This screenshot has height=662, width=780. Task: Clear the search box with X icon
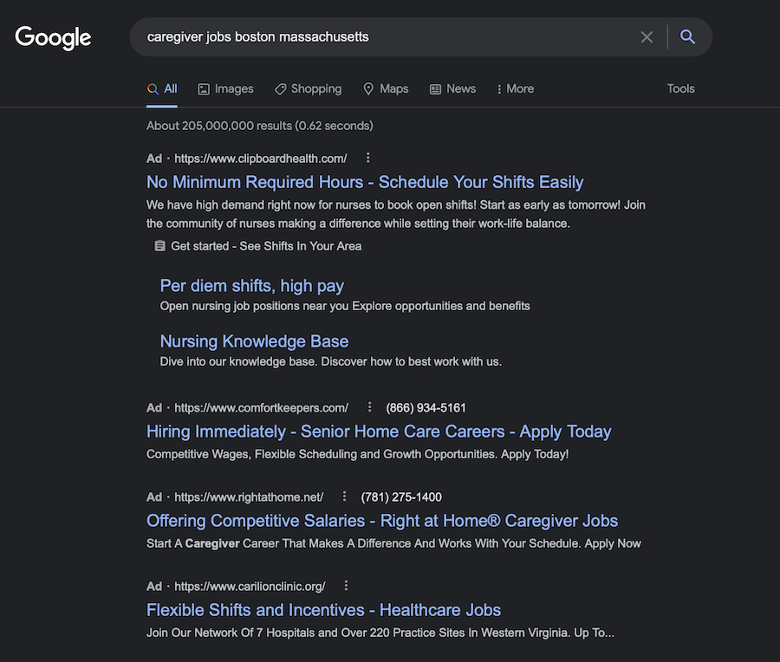point(647,36)
